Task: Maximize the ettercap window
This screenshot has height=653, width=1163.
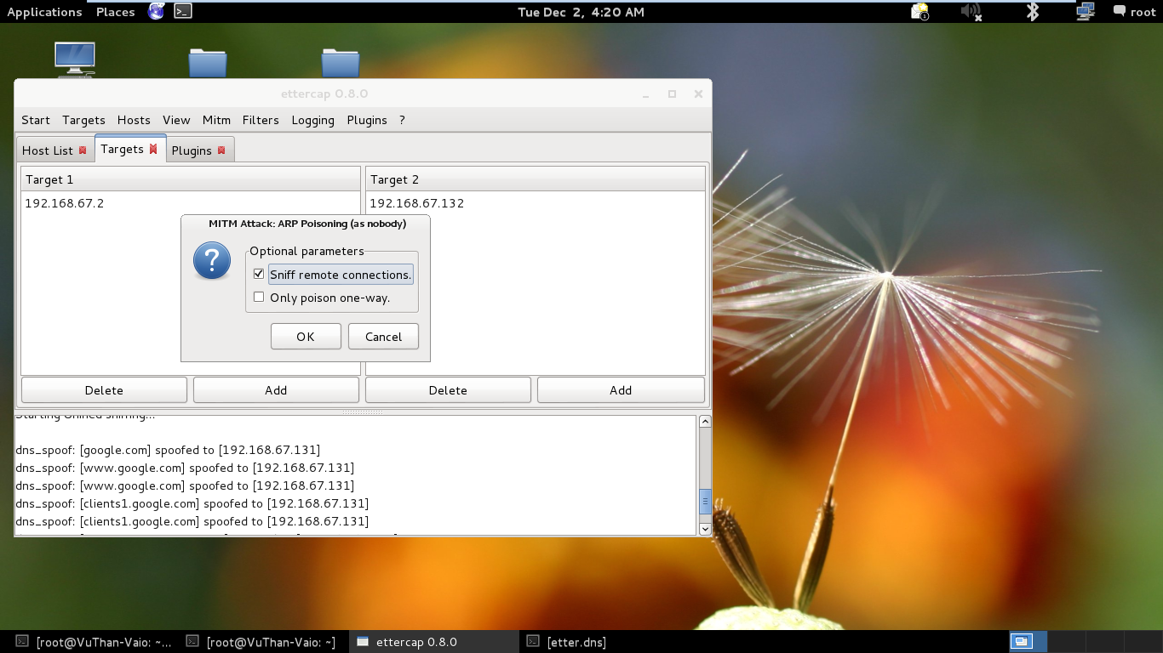Action: (672, 94)
